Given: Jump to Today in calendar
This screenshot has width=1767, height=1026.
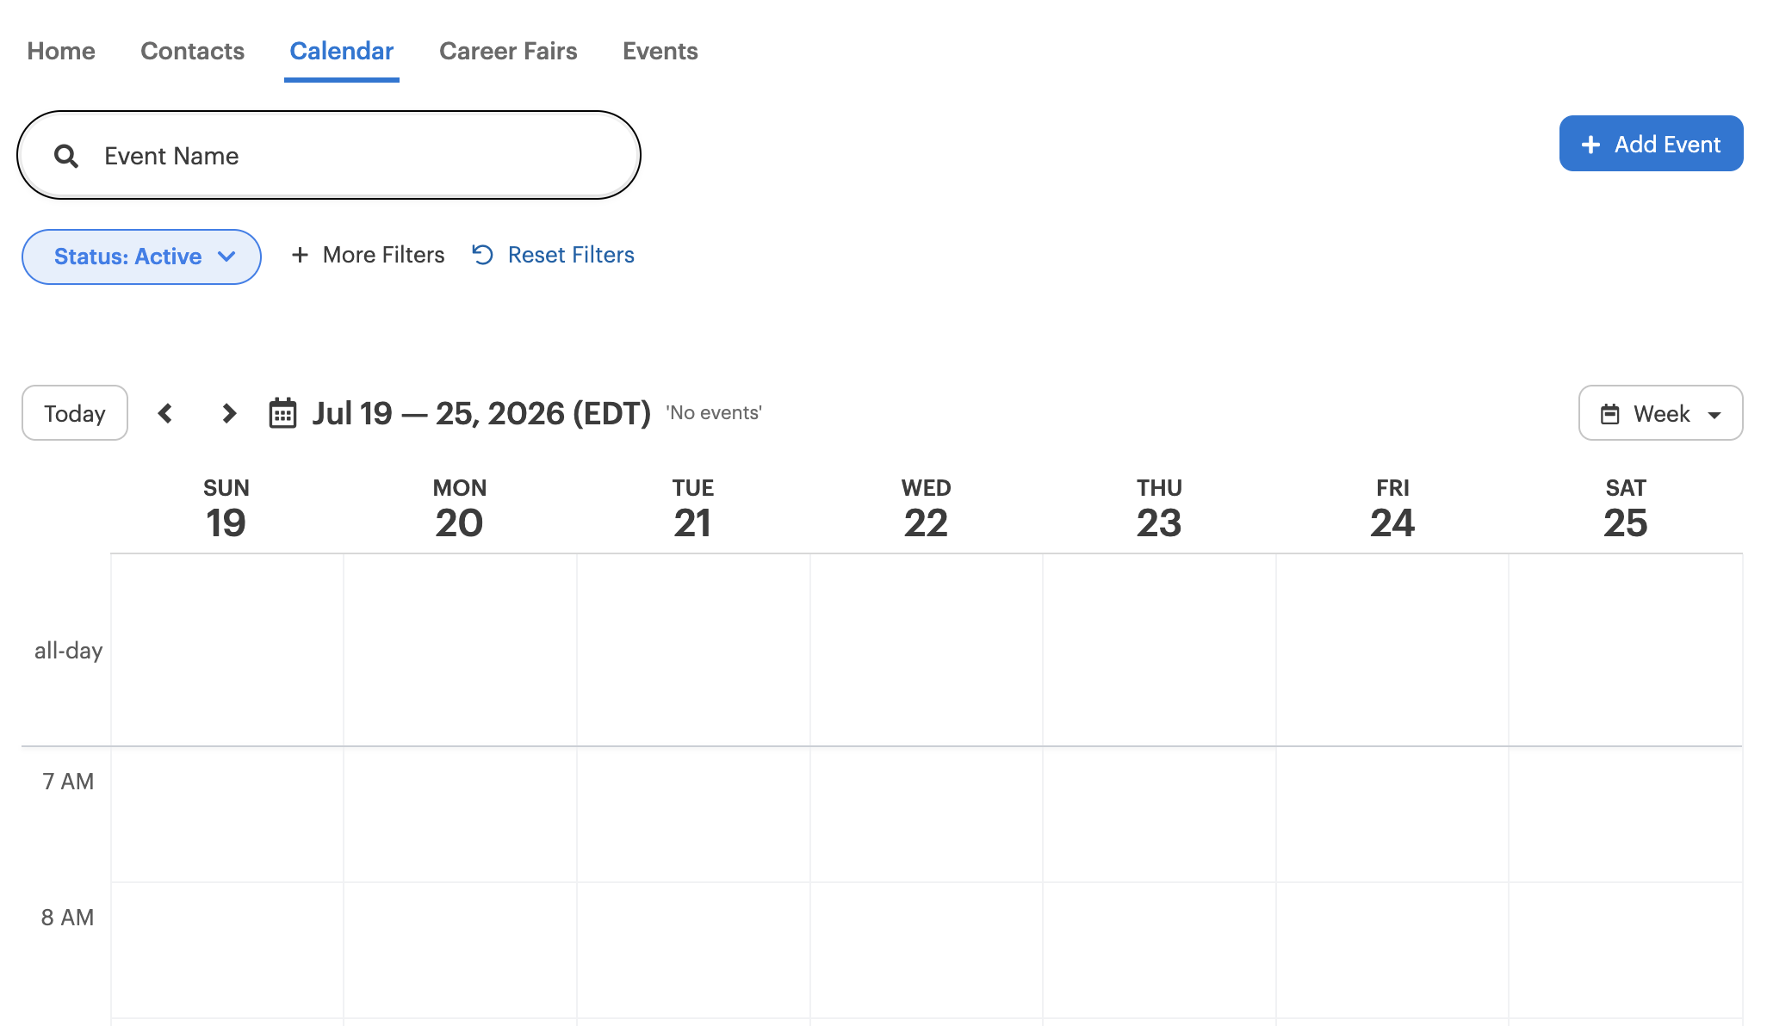Looking at the screenshot, I should pyautogui.click(x=75, y=413).
